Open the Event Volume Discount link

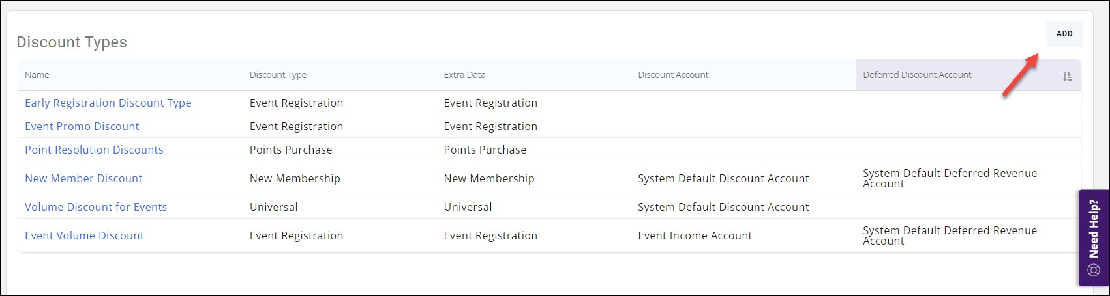[x=84, y=235]
